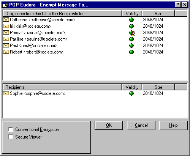Confirm with the OK button
This screenshot has width=190, height=156.
pos(109,125)
